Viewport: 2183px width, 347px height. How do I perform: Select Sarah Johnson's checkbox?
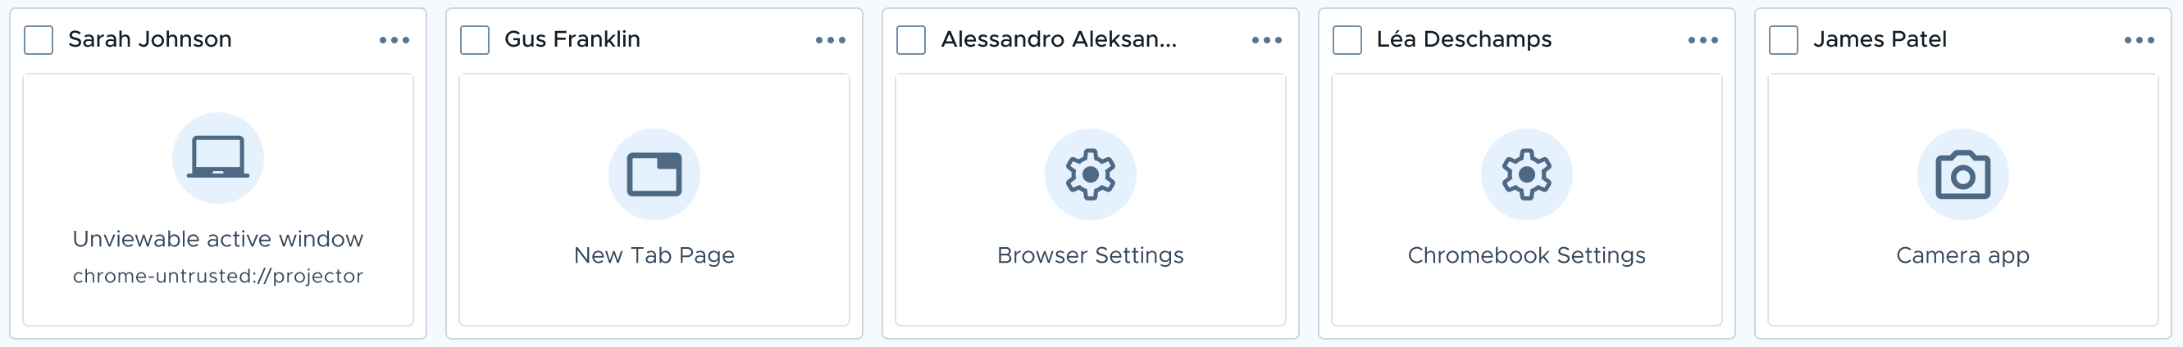tap(39, 40)
